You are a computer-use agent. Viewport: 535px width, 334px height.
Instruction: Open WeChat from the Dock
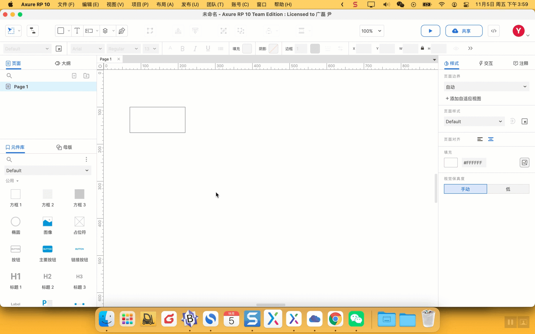pyautogui.click(x=356, y=319)
